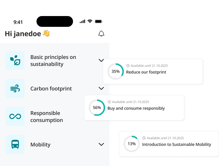
Task: Open Buy and consume responsibly course
Action: coord(134,108)
